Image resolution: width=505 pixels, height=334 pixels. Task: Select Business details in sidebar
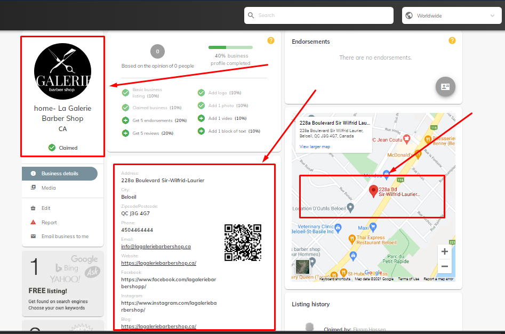[x=60, y=174]
